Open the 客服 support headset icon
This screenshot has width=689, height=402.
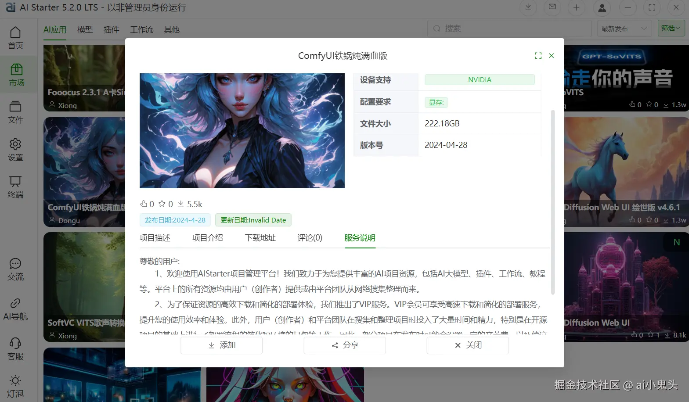click(16, 348)
